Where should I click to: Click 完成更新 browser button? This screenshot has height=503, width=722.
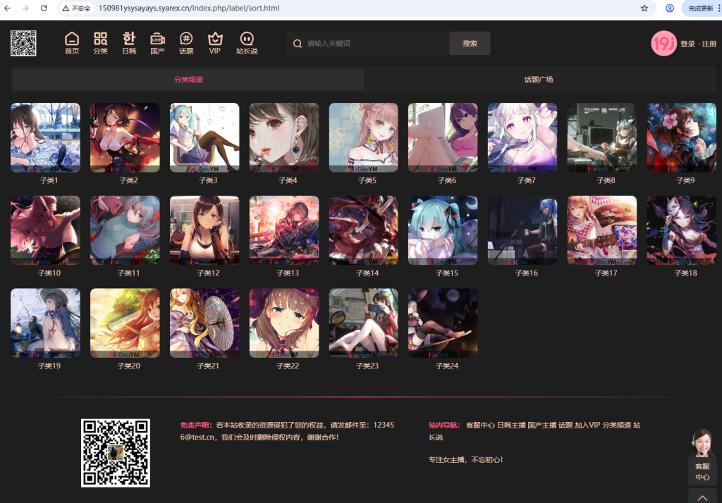coord(700,8)
